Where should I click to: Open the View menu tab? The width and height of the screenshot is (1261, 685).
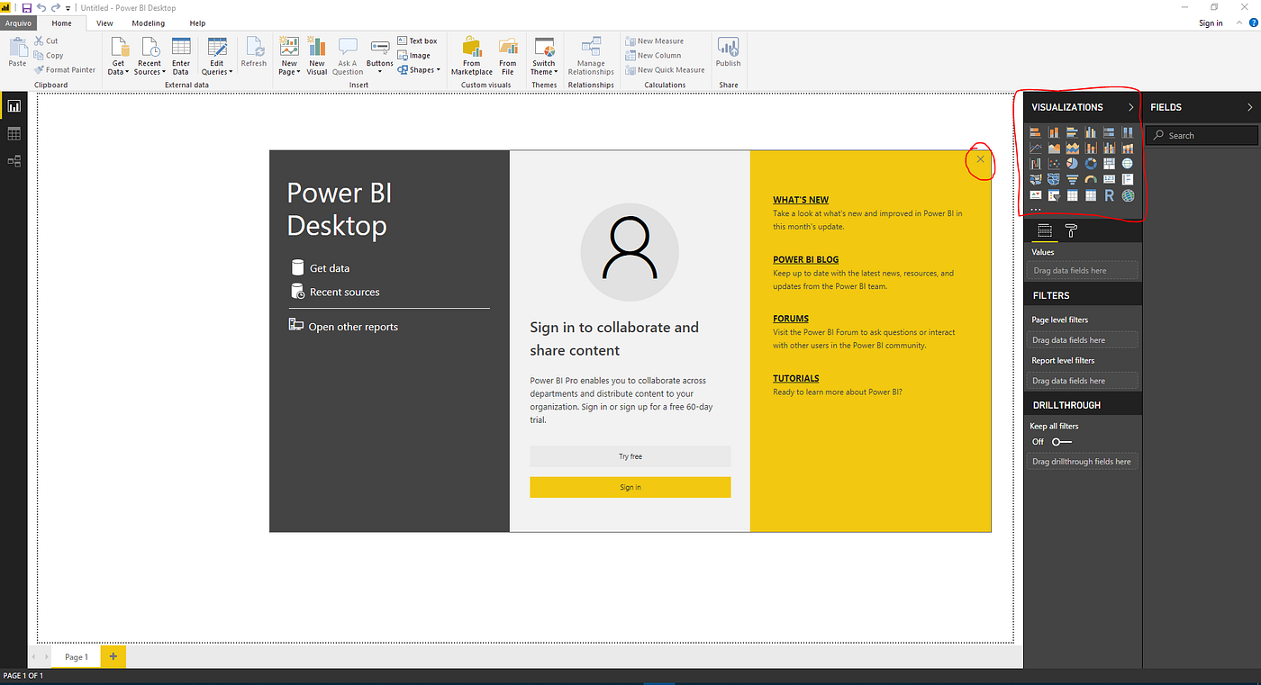point(104,23)
